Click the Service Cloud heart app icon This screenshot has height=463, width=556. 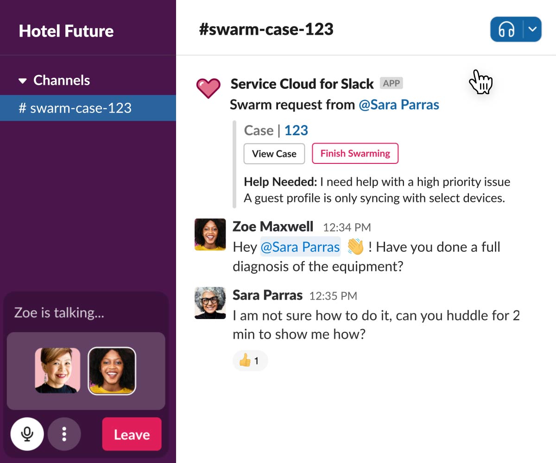208,88
